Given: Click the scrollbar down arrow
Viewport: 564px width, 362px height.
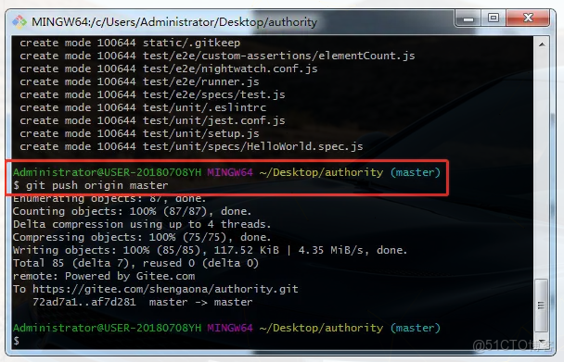Looking at the screenshot, I should pyautogui.click(x=542, y=342).
